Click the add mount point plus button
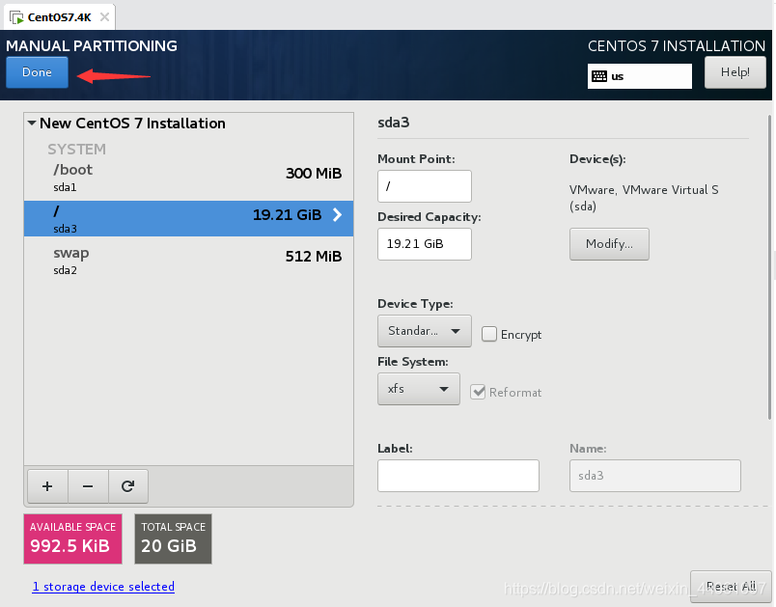This screenshot has width=776, height=607. [x=47, y=486]
